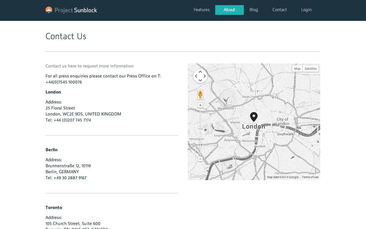Click the 'City of London' map label
This screenshot has width=366, height=229.
click(x=282, y=122)
